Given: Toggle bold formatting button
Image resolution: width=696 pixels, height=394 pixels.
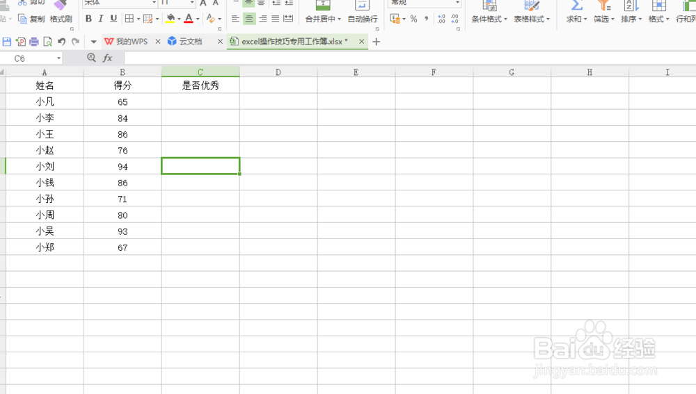Looking at the screenshot, I should pos(89,19).
